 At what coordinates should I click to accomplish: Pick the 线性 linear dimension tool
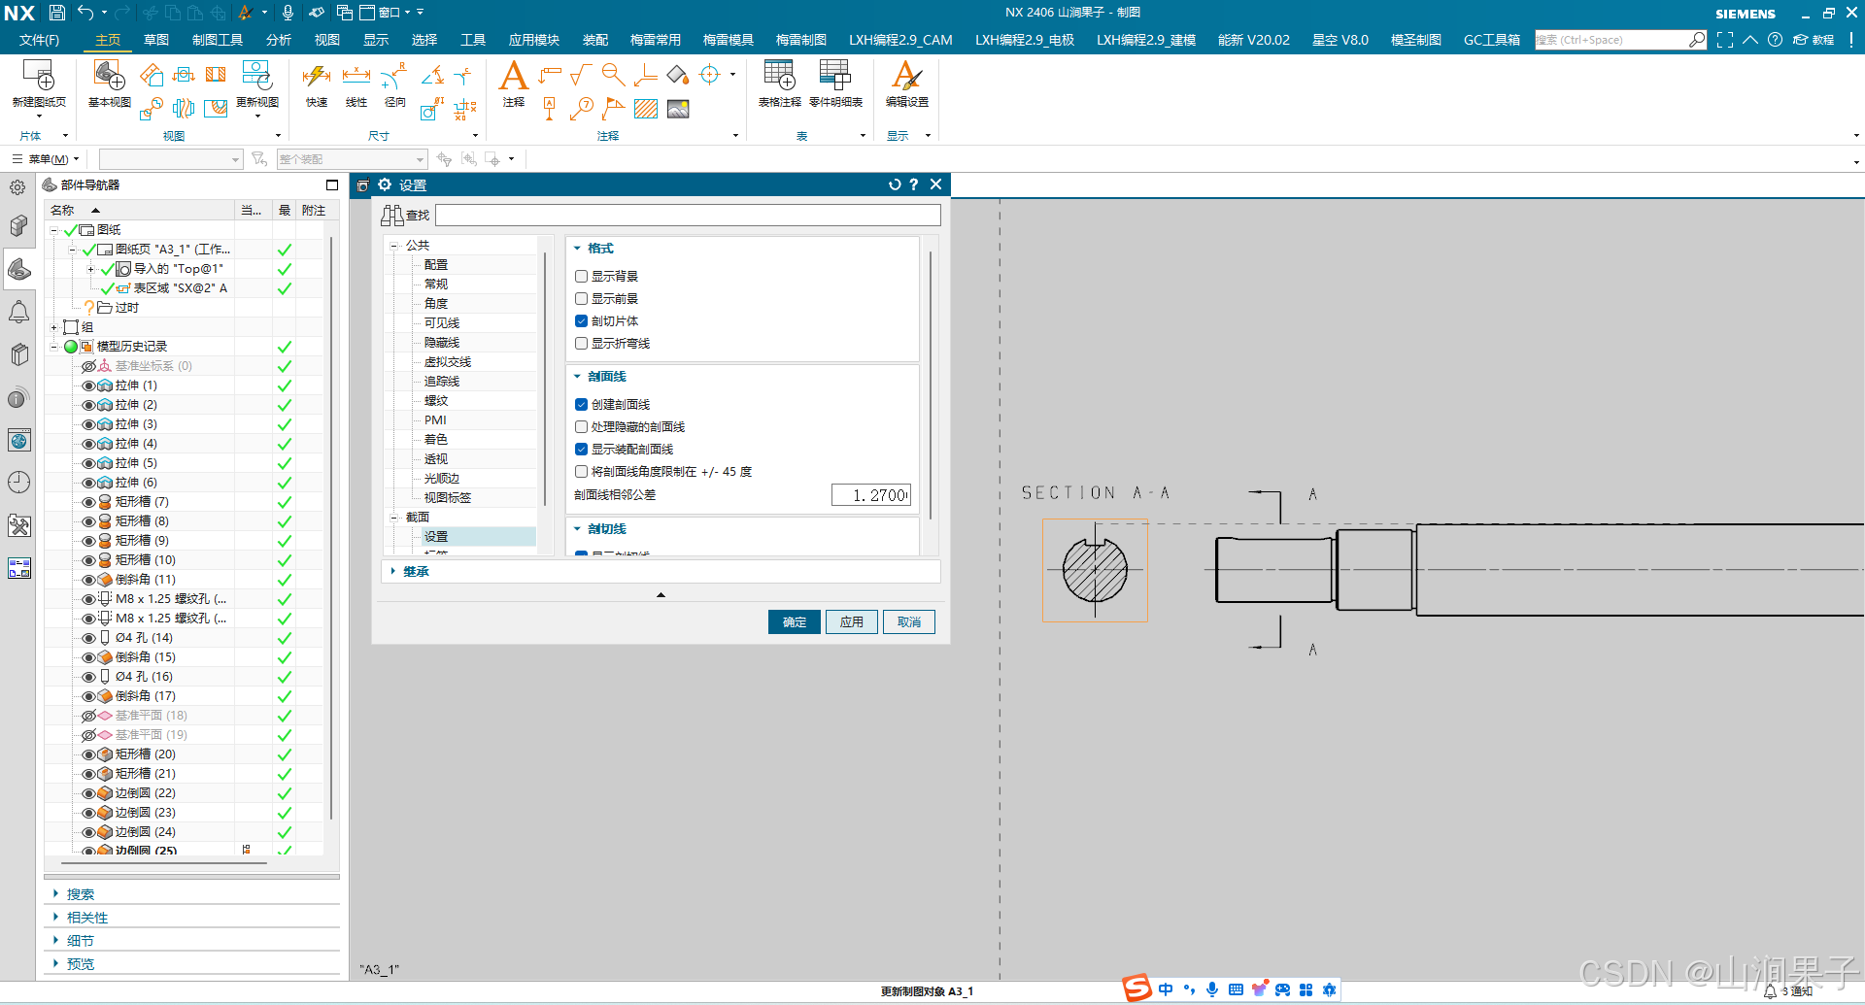coord(356,76)
